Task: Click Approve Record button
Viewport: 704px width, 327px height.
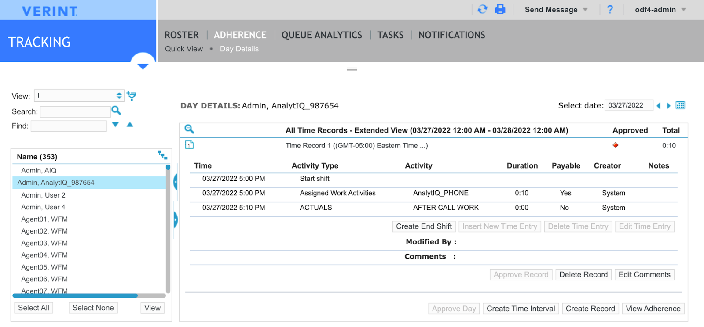Action: [521, 275]
